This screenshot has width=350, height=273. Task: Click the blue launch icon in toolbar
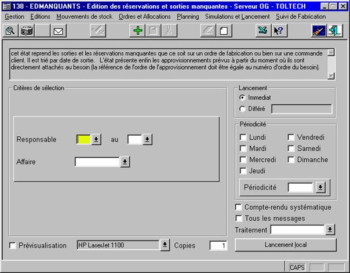coord(318,31)
